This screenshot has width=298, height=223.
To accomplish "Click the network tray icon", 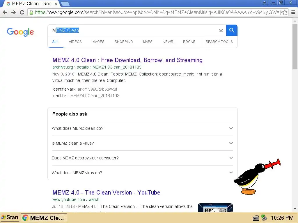I will point(264,217).
